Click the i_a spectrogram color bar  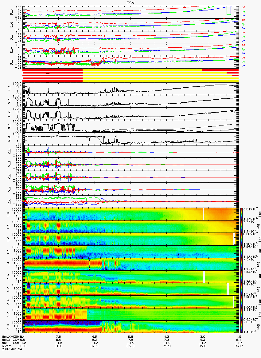(x=242, y=265)
